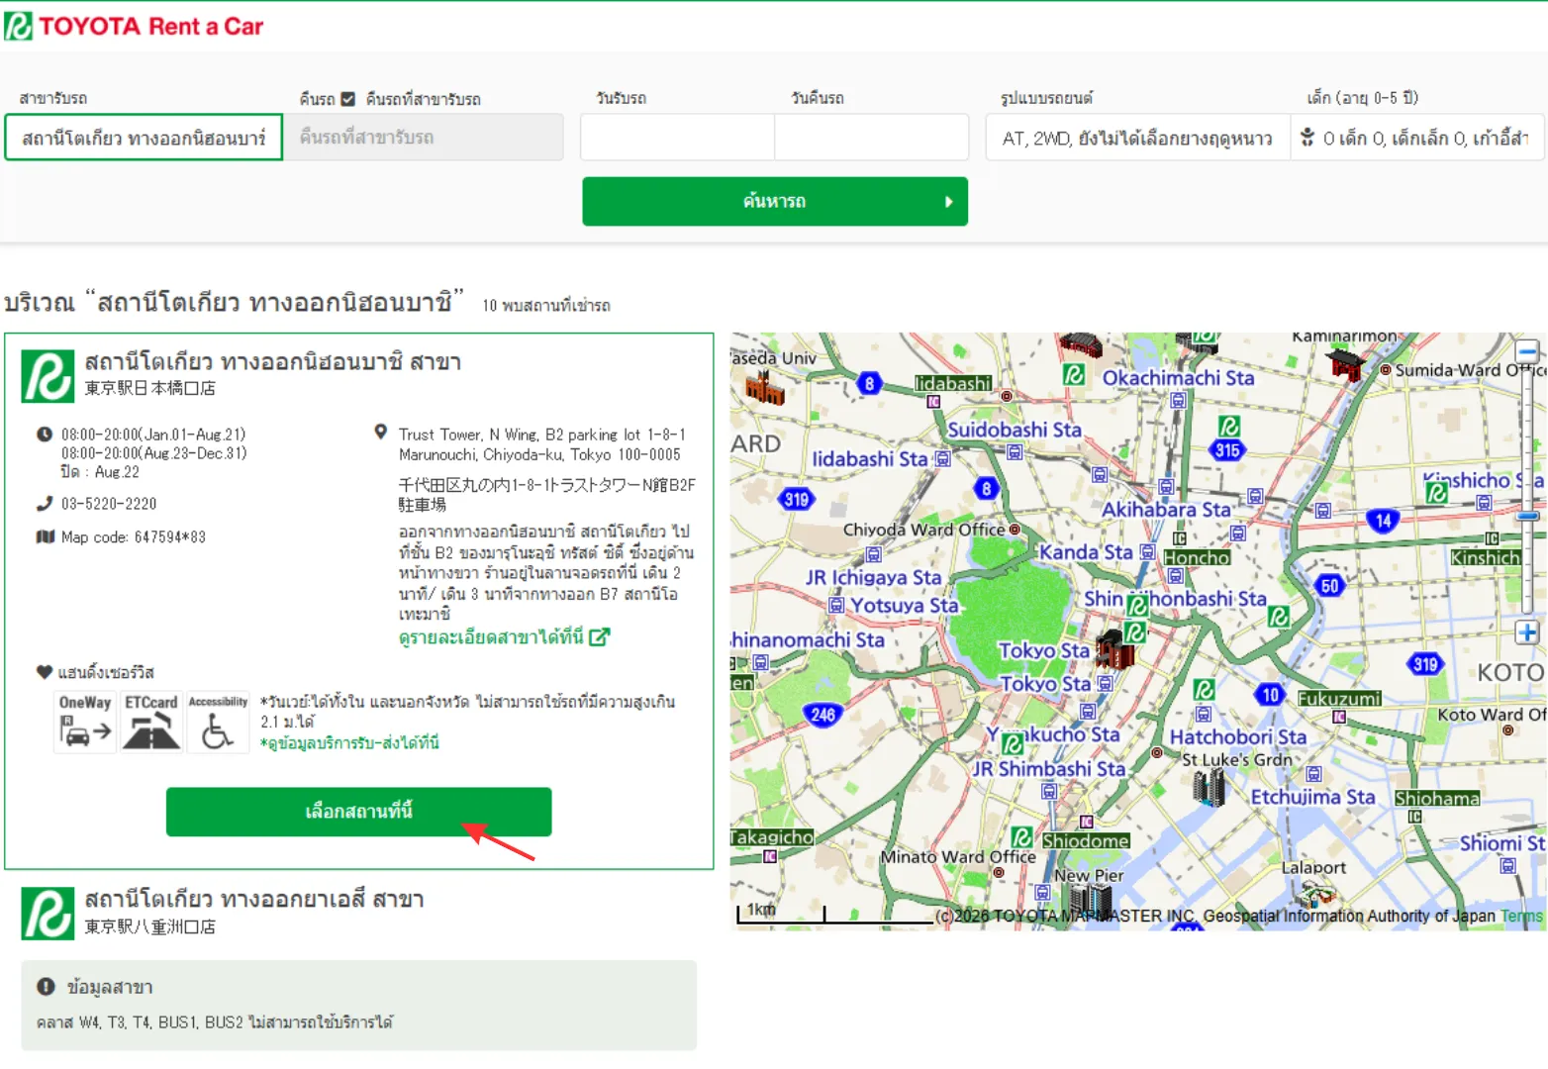Click the disabled return branch field
This screenshot has height=1069, width=1548.
[424, 138]
